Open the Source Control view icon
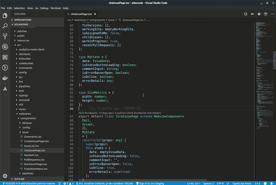The width and height of the screenshot is (276, 185). point(5,36)
